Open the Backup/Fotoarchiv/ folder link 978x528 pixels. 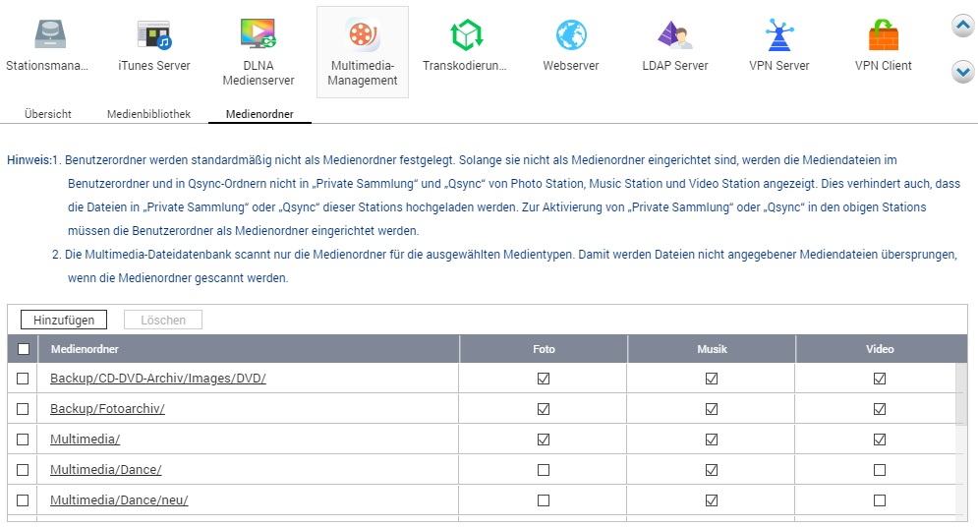pos(107,409)
